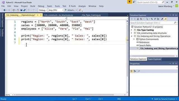This screenshot has height=101, width=179.
Task: Click the Pending Changes Filter icon
Action: coord(147,19)
